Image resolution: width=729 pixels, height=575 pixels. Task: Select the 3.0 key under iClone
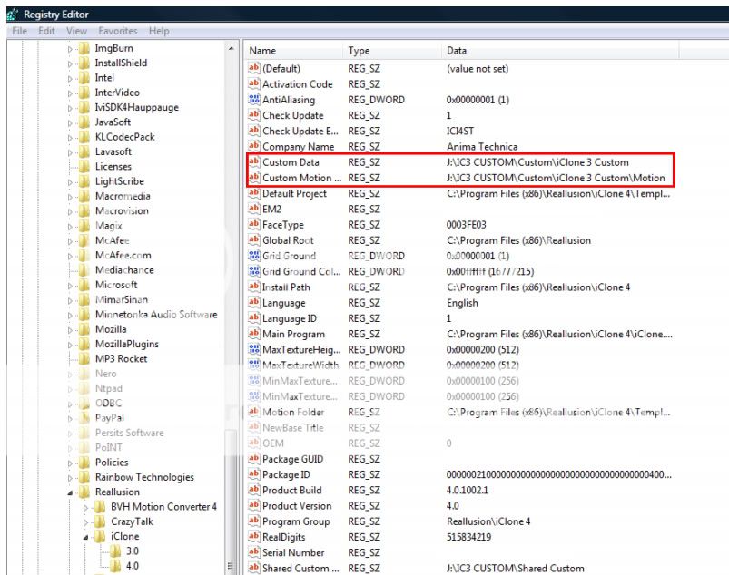tap(133, 551)
